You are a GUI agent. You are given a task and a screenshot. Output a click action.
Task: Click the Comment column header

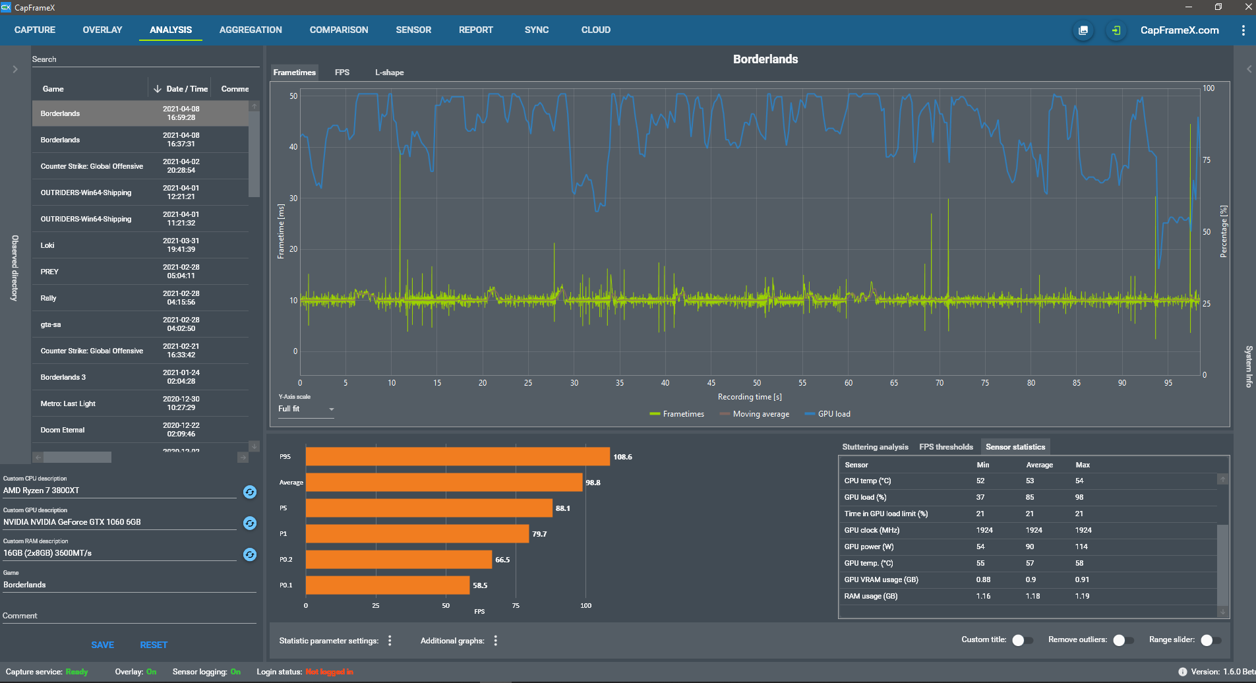[235, 89]
